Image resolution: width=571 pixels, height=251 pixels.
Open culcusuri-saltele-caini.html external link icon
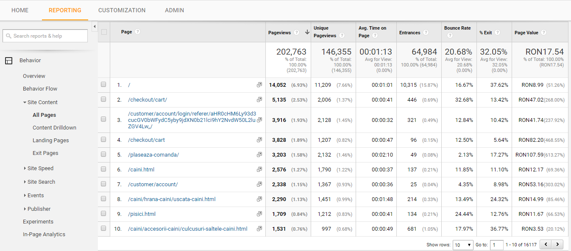point(259,229)
